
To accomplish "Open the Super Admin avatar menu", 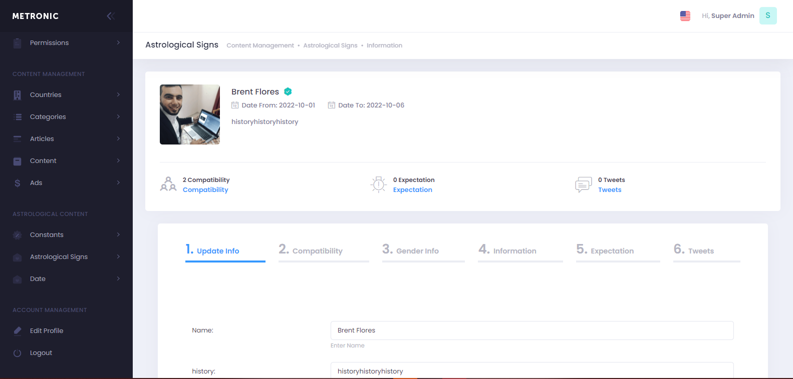I will [767, 16].
